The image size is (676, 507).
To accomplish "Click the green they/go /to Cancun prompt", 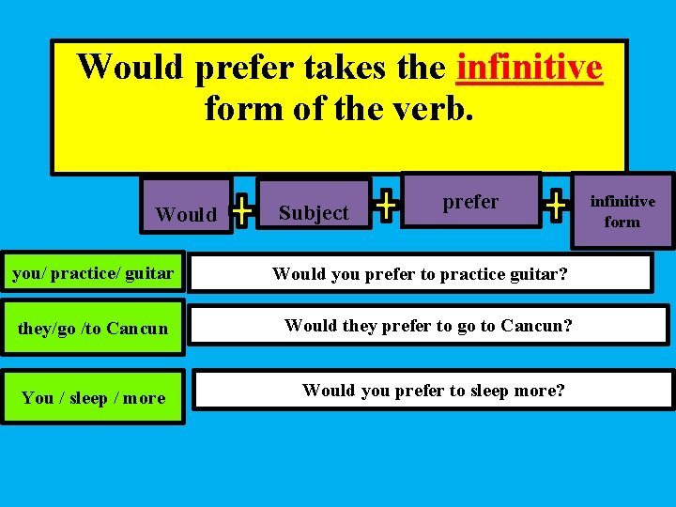I will coord(92,328).
